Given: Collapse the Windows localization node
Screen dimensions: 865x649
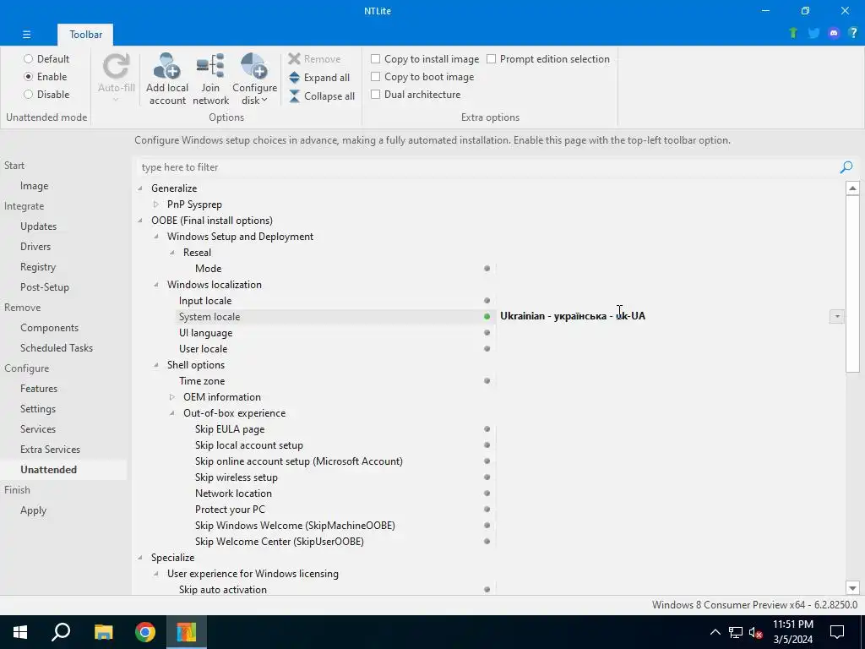Looking at the screenshot, I should pos(156,285).
